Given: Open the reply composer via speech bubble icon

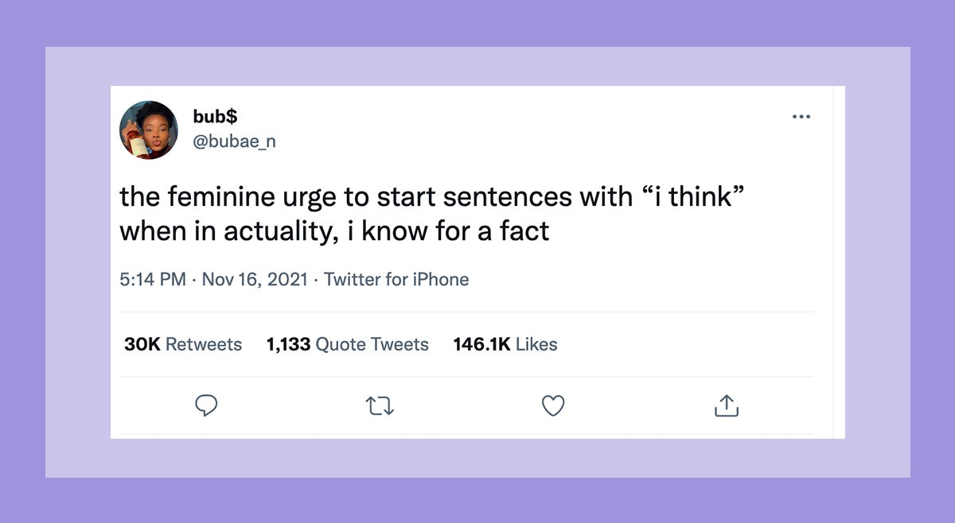Looking at the screenshot, I should (x=207, y=405).
